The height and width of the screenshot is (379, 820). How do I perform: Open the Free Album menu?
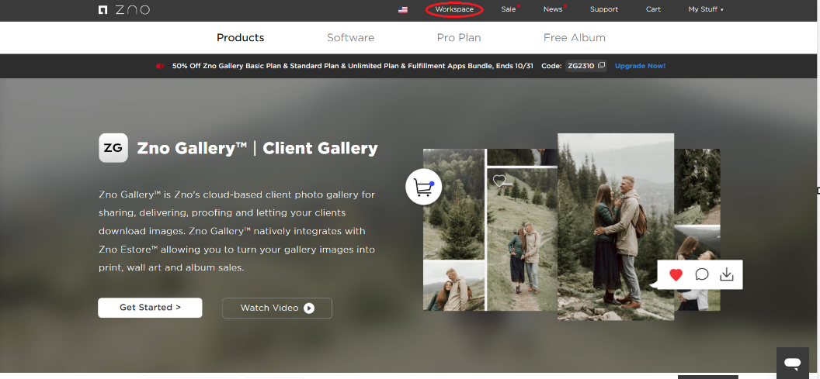click(574, 37)
